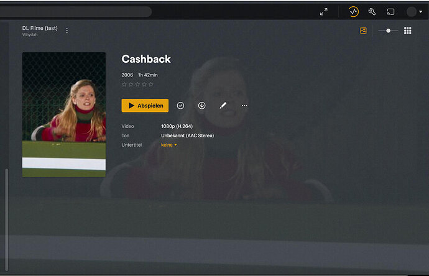Open more actions ellipsis next to pencil

pyautogui.click(x=244, y=106)
